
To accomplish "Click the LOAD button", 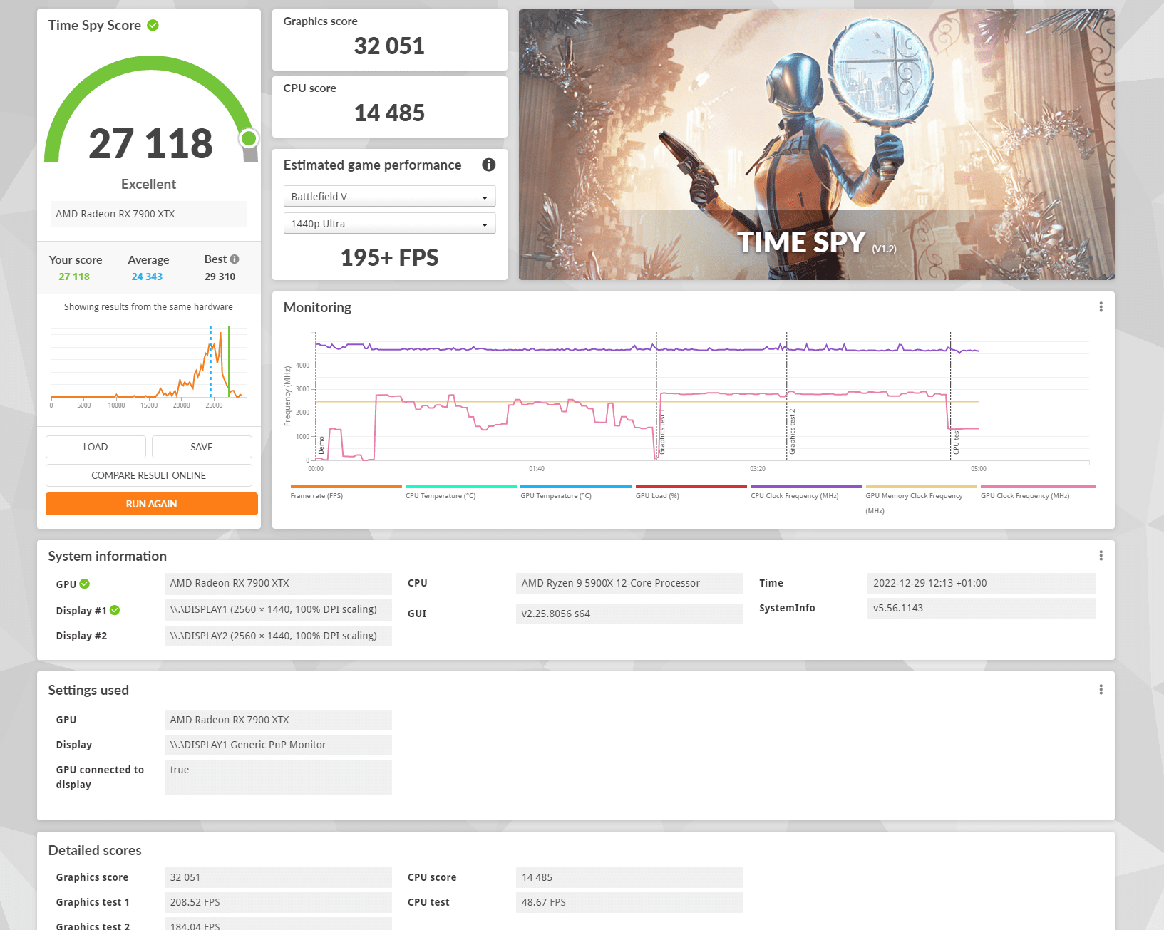I will pos(96,447).
